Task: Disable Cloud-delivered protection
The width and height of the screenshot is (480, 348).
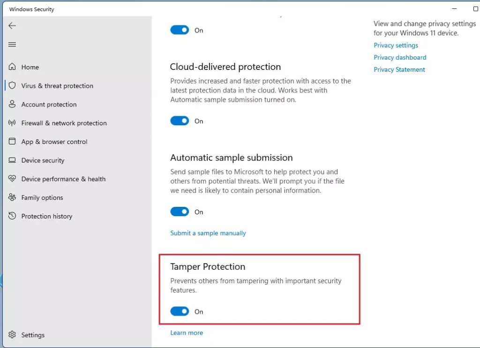Action: pyautogui.click(x=180, y=121)
